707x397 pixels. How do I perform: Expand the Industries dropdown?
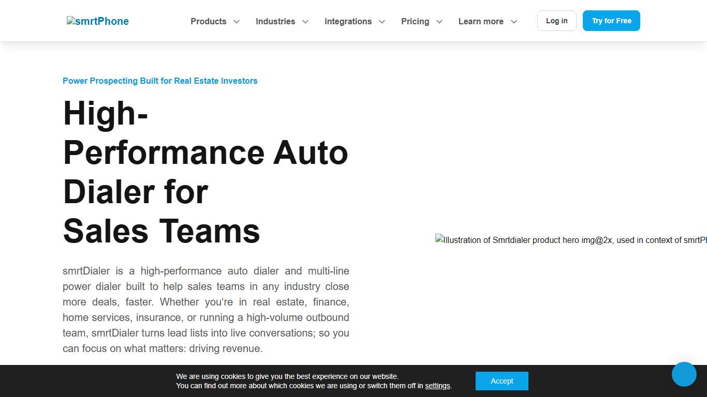305,22
